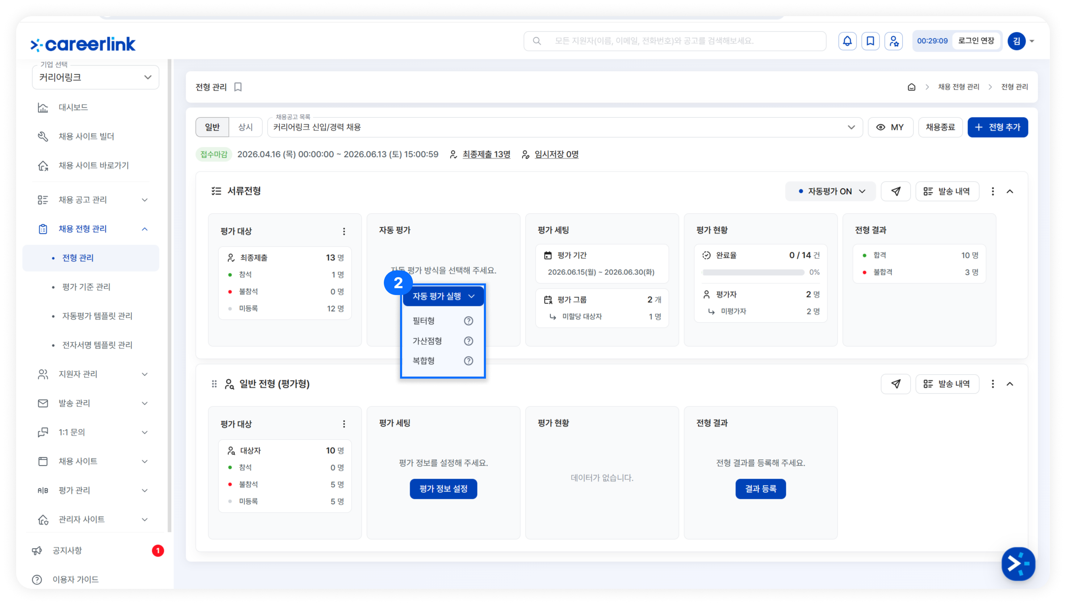Bookmark the 전형 관리 page
Viewport: 1066px width, 605px height.
[238, 87]
